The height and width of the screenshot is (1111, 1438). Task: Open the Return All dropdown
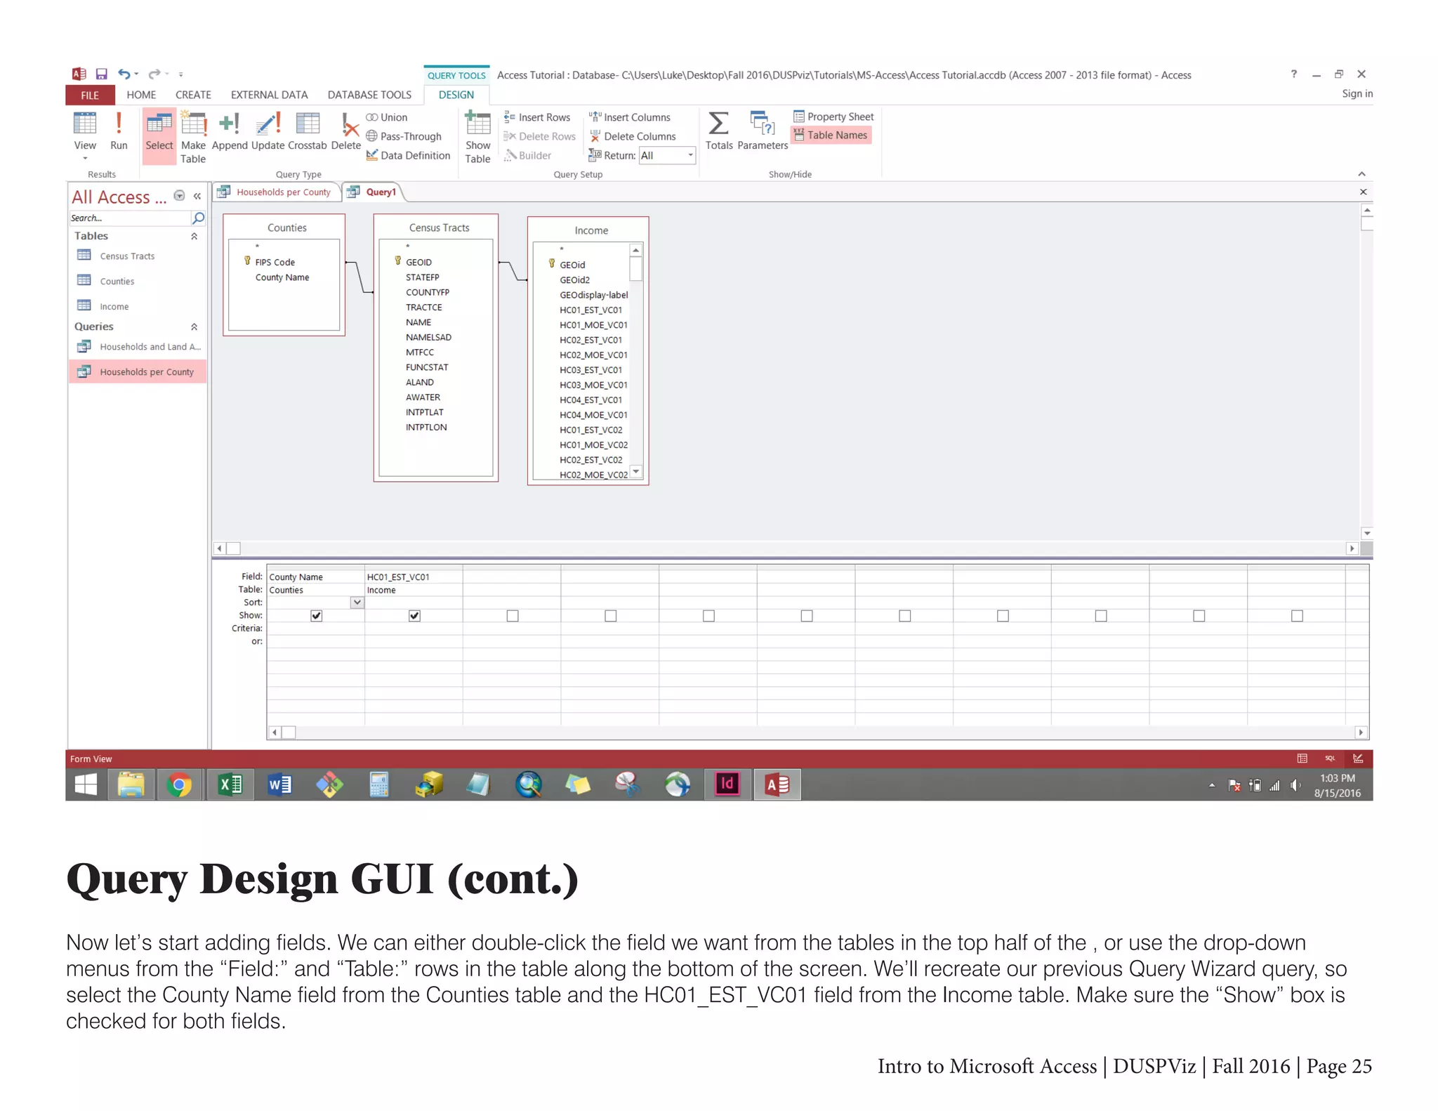click(690, 155)
